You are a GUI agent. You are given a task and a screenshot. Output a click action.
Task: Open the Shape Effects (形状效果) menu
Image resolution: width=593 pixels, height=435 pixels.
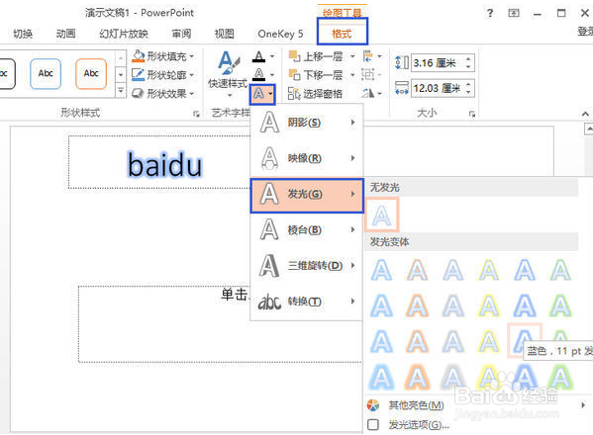[163, 93]
